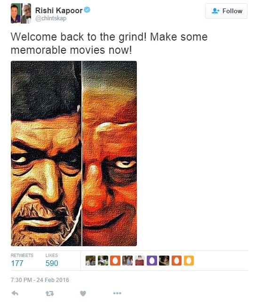Open the attached painted faces image
The width and height of the screenshot is (262, 307).
[x=74, y=153]
